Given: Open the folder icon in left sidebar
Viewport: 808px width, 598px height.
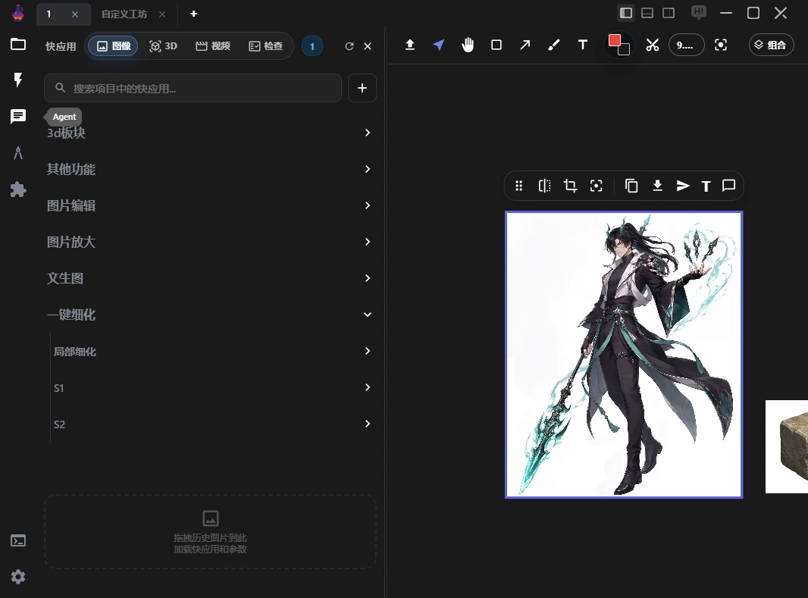Looking at the screenshot, I should (18, 44).
